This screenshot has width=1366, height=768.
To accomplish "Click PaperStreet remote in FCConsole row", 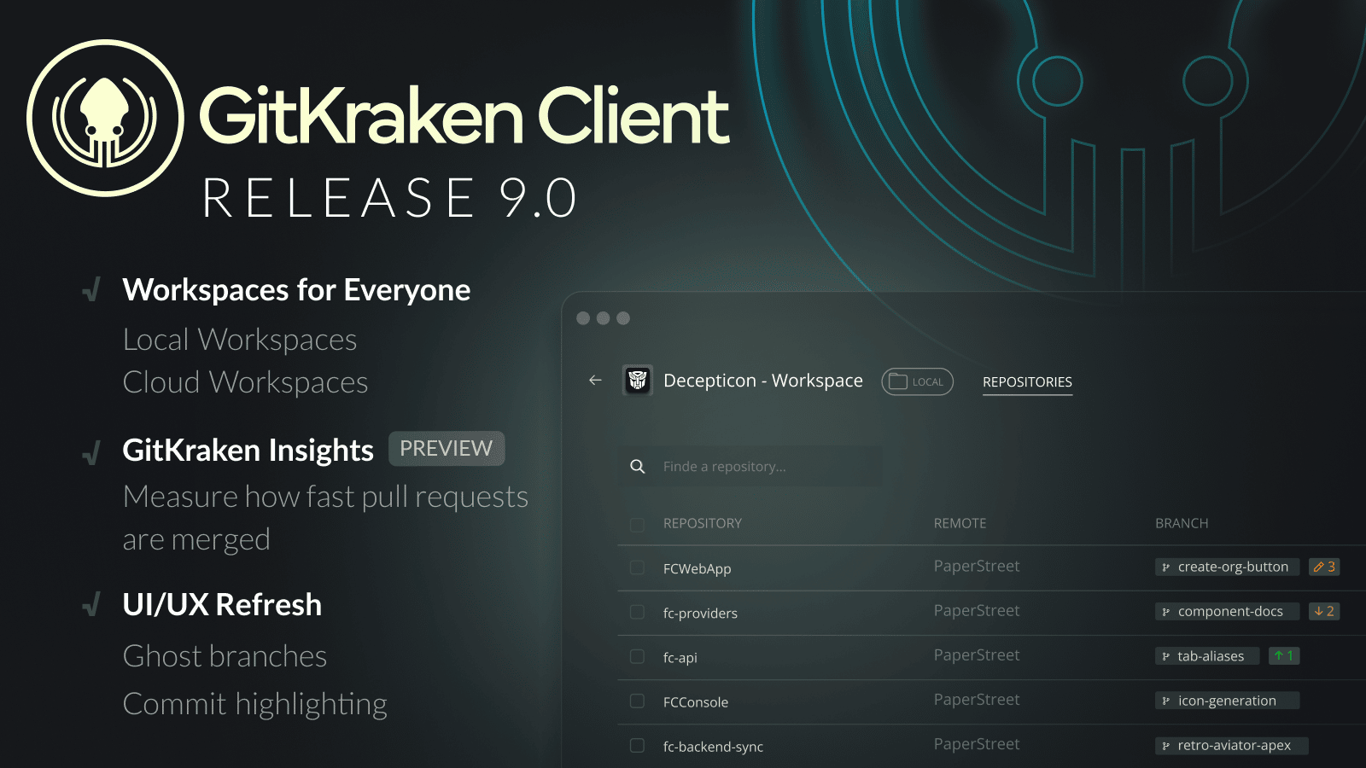I will pyautogui.click(x=977, y=699).
